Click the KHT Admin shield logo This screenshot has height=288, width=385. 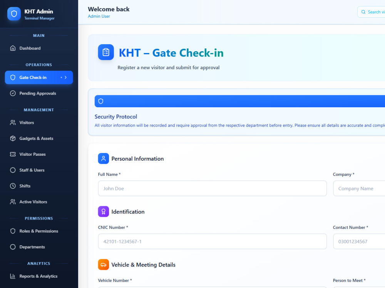click(14, 14)
